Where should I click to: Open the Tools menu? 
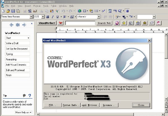click(x=46, y=6)
